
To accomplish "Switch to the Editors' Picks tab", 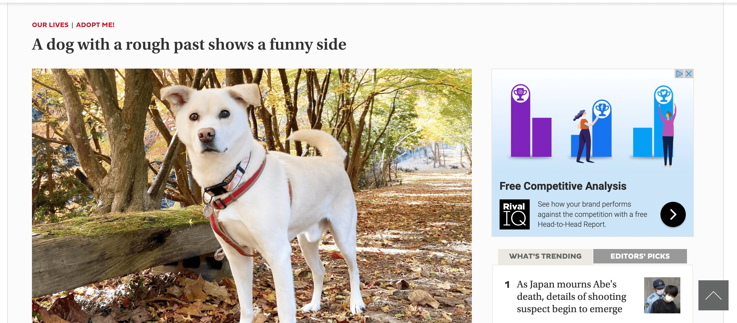I will (640, 256).
